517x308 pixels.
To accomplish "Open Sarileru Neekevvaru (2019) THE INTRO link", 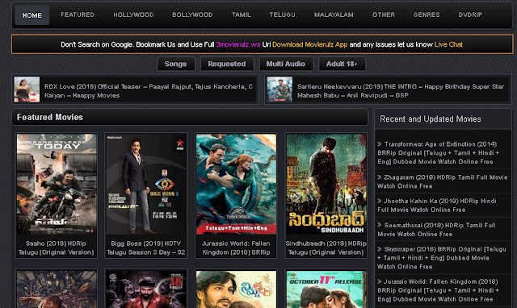I will [x=401, y=91].
